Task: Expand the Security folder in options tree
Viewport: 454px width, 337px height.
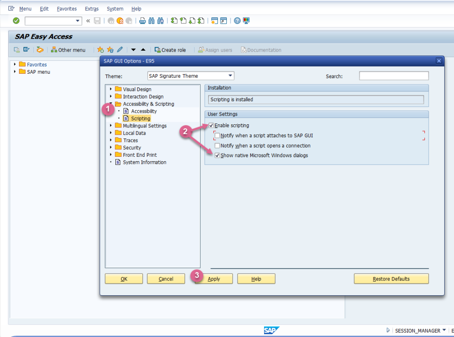Action: tap(111, 147)
